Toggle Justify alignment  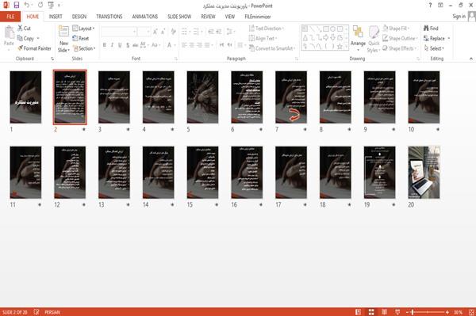[207, 45]
